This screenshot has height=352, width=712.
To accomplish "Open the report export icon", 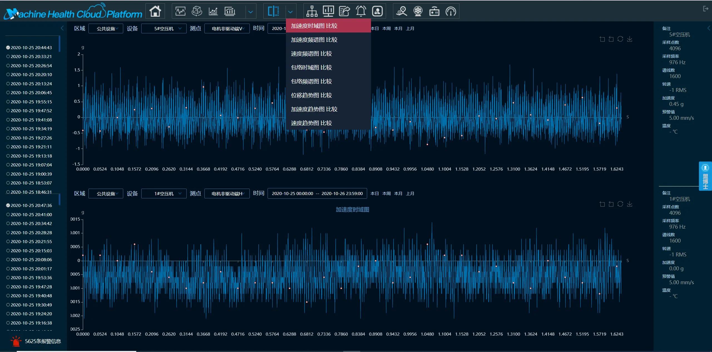I will [345, 11].
